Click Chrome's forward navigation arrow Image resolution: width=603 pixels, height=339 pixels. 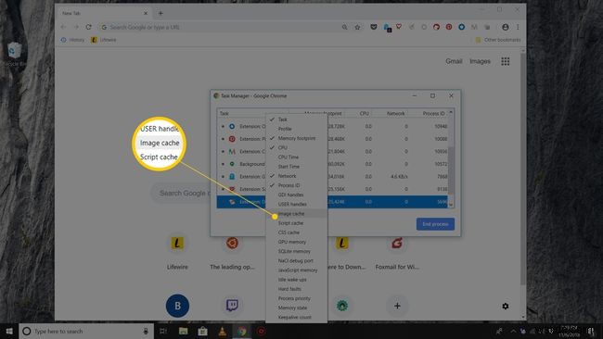pyautogui.click(x=76, y=27)
